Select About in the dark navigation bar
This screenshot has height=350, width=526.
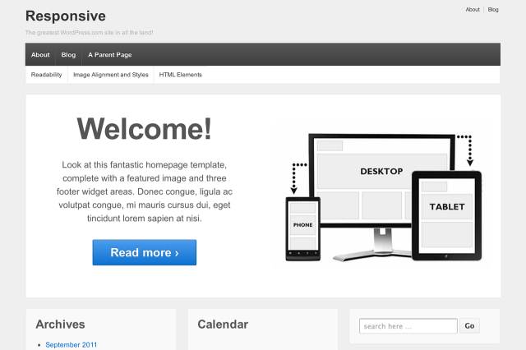(40, 55)
